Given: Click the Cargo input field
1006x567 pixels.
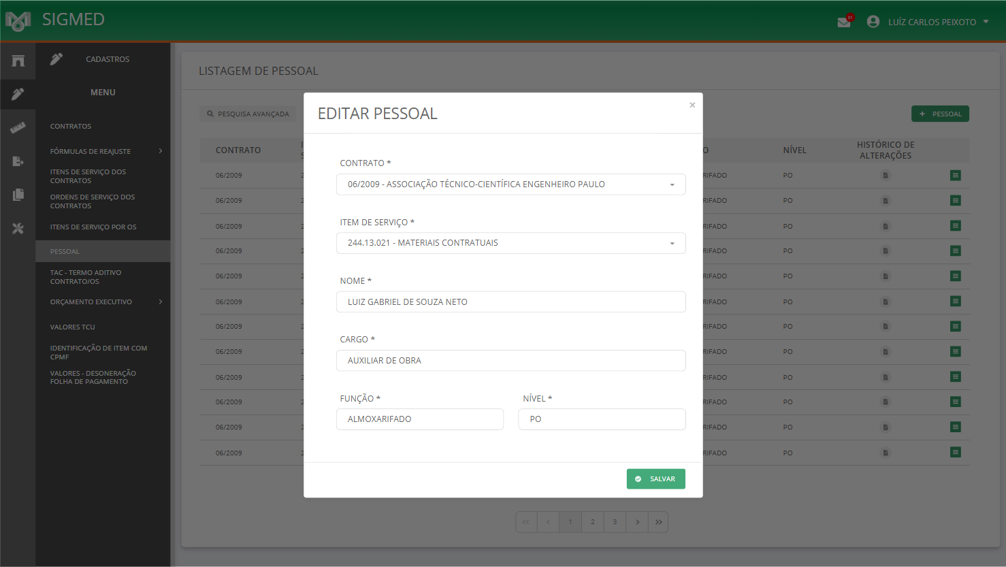Looking at the screenshot, I should (511, 361).
